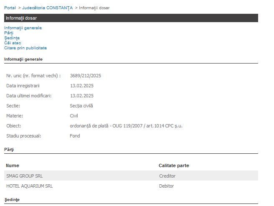Jump to Informații generale via top link

click(x=23, y=28)
